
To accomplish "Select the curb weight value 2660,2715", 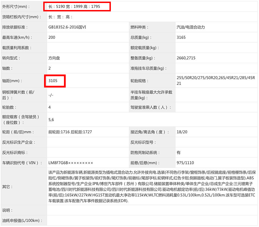I will click(186, 58).
